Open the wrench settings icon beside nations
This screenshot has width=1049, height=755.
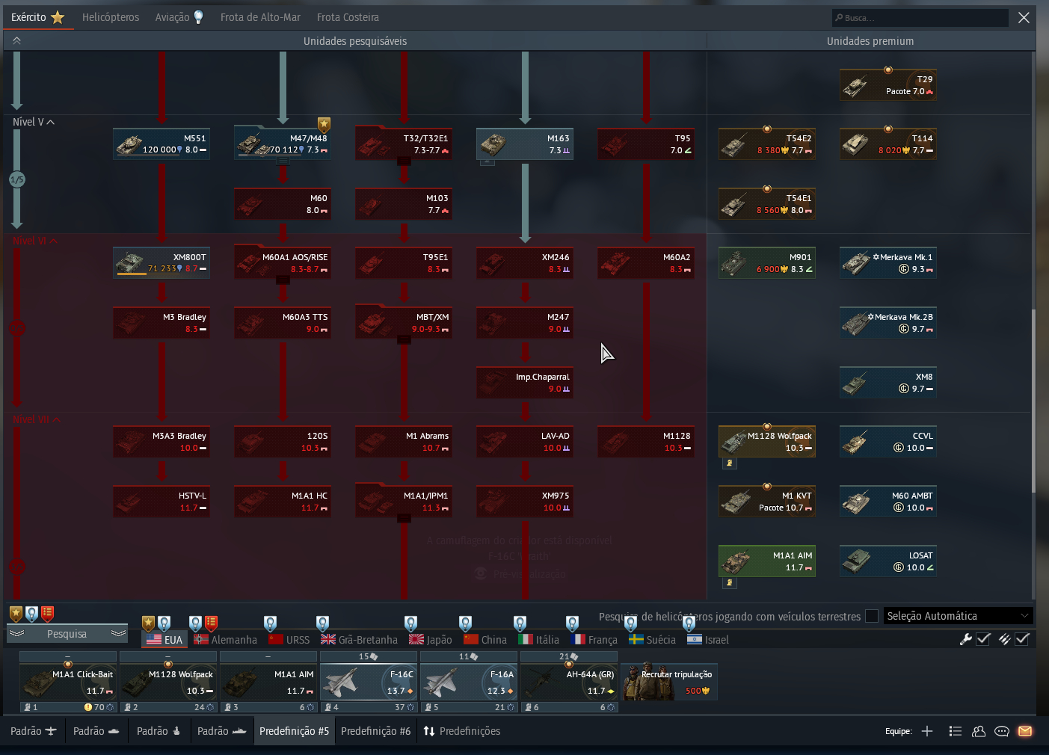tap(966, 639)
